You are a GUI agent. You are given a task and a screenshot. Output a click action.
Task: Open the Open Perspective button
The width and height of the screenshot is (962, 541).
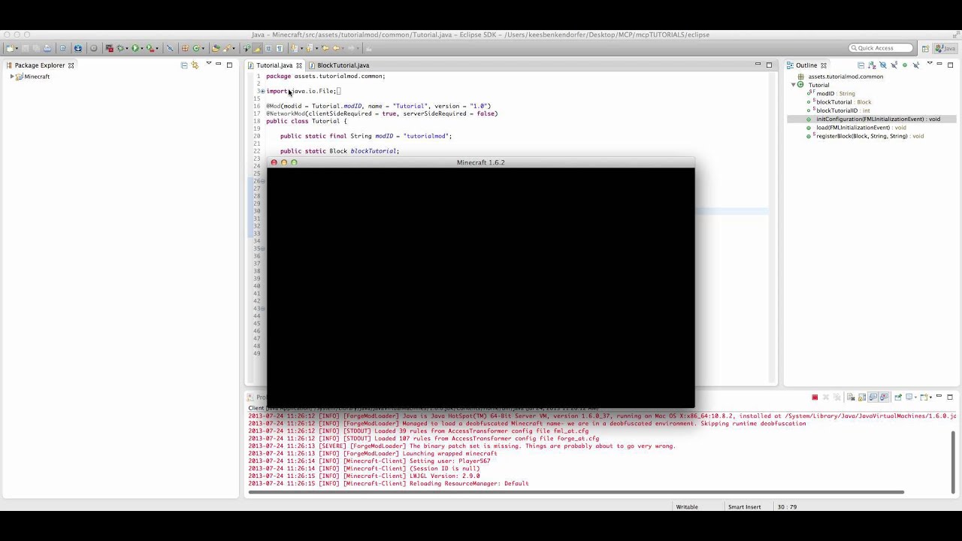pyautogui.click(x=925, y=48)
